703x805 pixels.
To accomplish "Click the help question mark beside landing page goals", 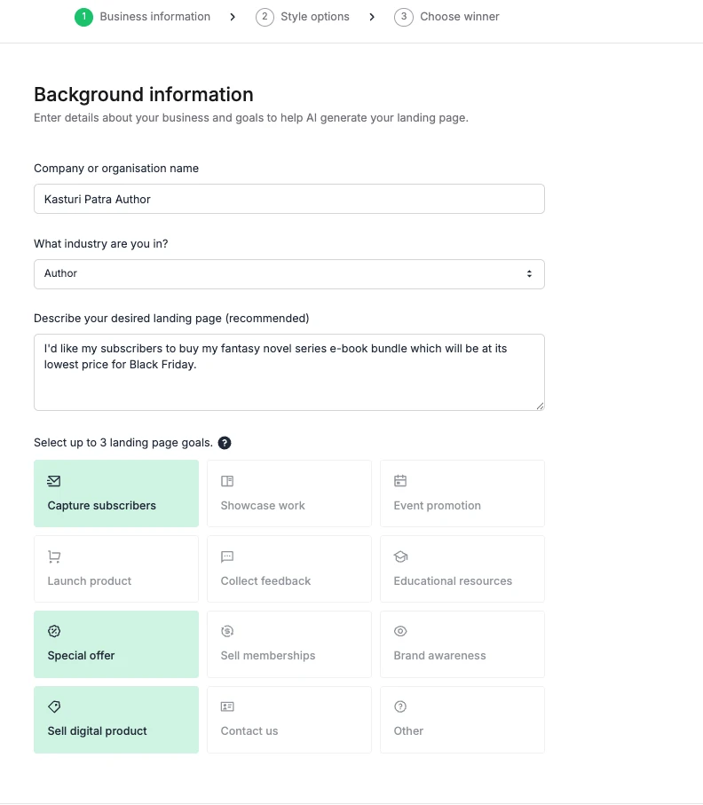I will point(225,443).
